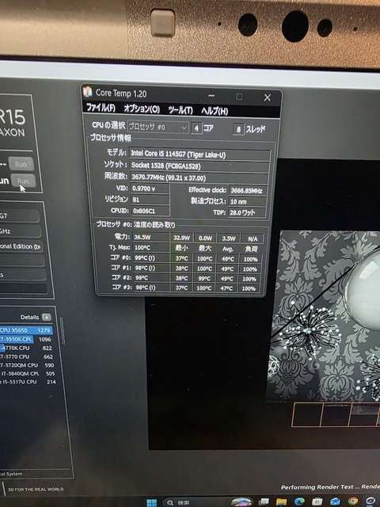Launch Google Chrome from the taskbar
The image size is (380, 507).
tap(353, 501)
